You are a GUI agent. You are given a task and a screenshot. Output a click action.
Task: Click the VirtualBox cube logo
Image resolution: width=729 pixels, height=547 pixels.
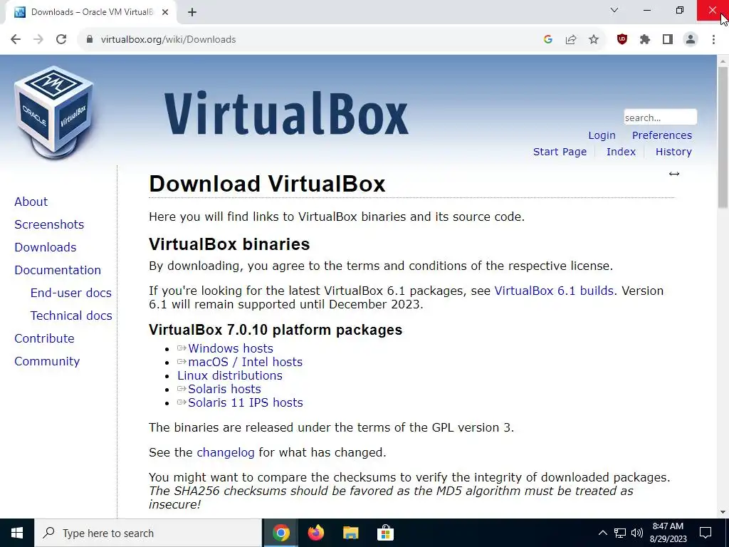[54, 112]
